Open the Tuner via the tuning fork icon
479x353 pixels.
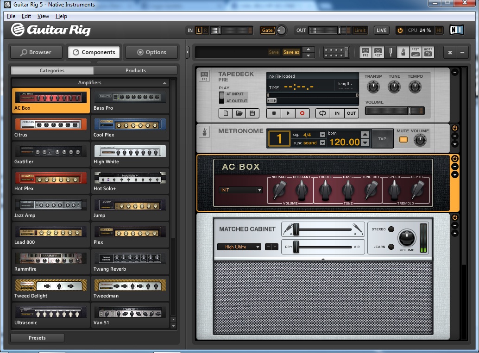click(x=391, y=52)
